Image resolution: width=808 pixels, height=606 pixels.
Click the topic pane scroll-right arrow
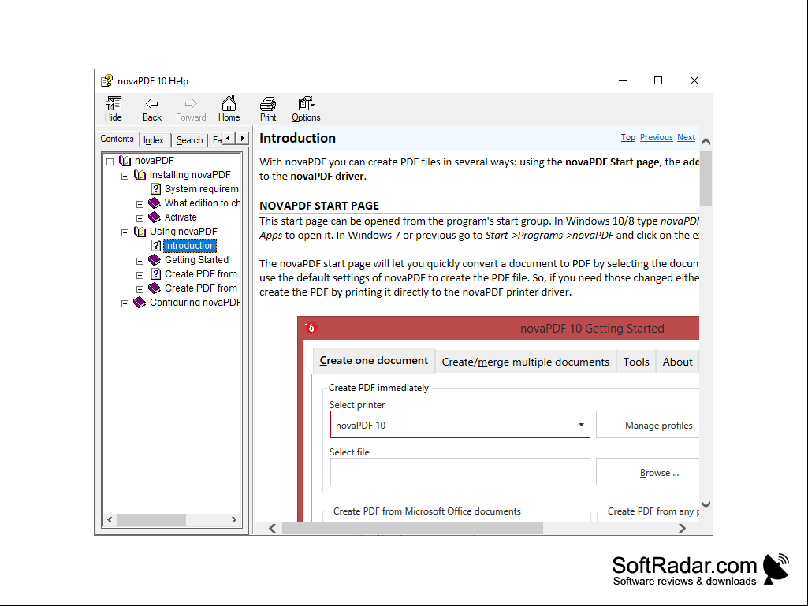point(682,528)
